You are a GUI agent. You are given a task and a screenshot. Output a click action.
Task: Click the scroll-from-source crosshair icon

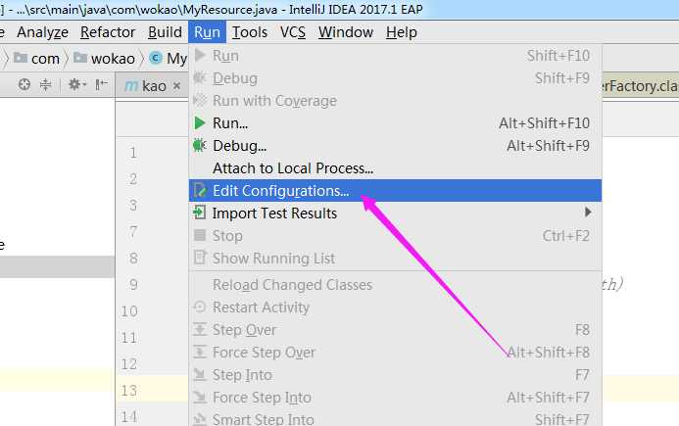click(x=24, y=84)
